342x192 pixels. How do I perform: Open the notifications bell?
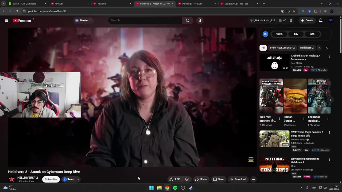(x=321, y=21)
